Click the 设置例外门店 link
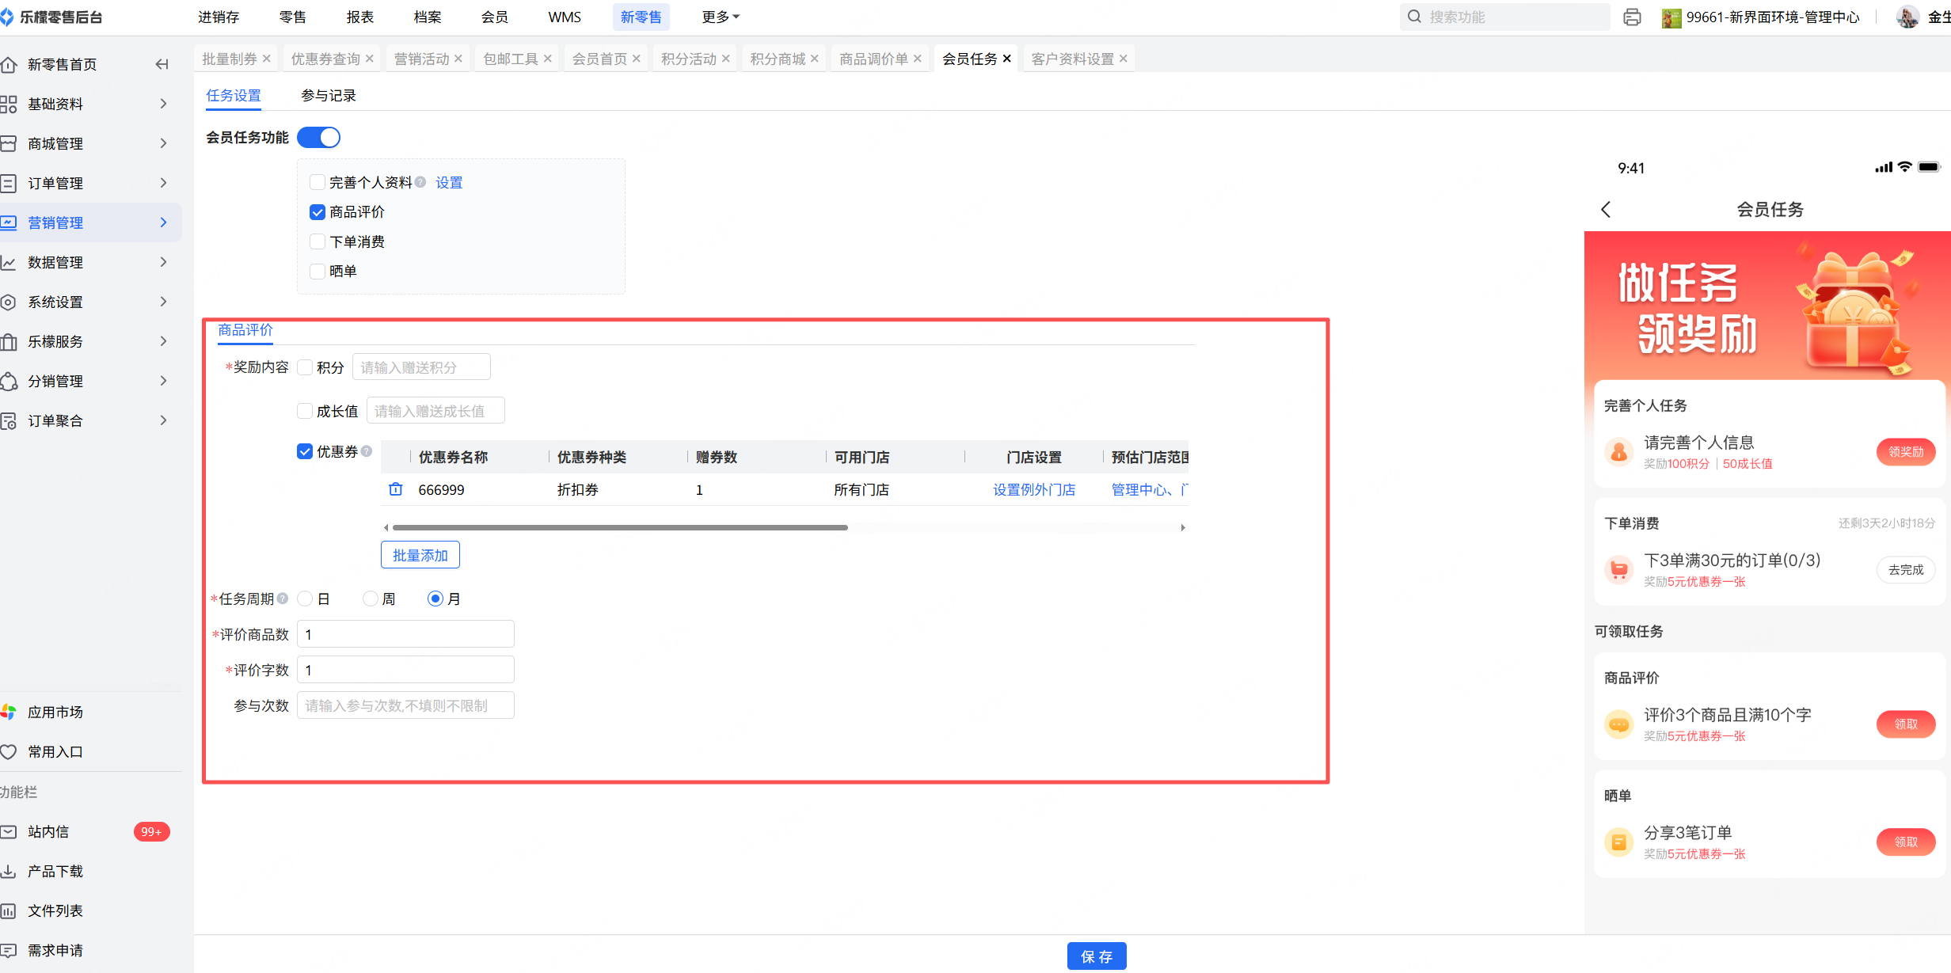 point(1034,489)
